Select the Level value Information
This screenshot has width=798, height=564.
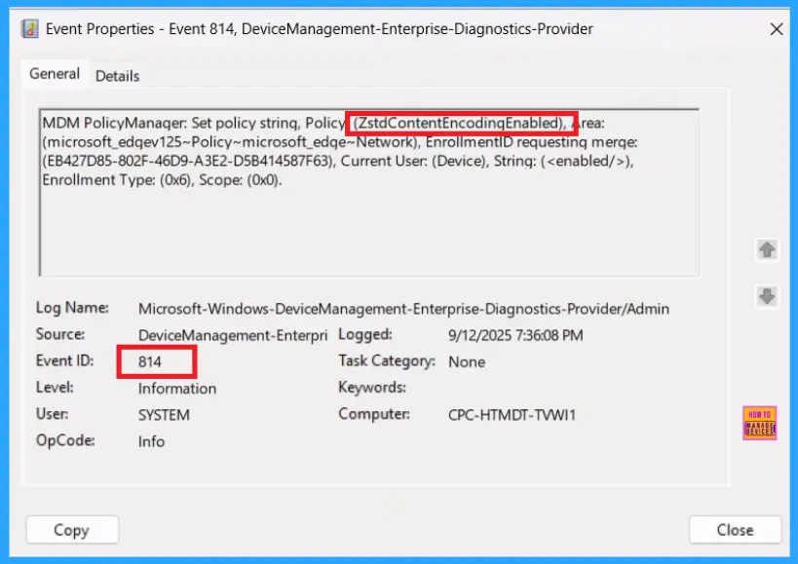pyautogui.click(x=177, y=389)
